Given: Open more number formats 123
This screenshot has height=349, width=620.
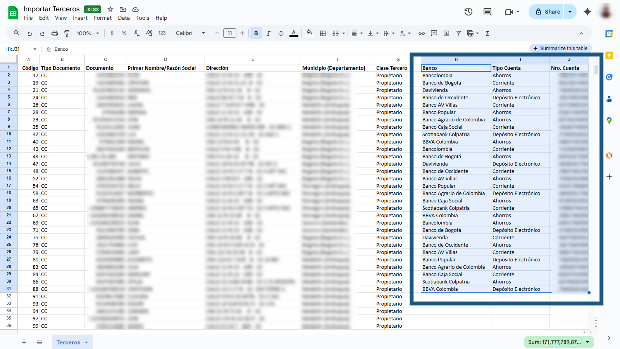Looking at the screenshot, I should [x=162, y=33].
